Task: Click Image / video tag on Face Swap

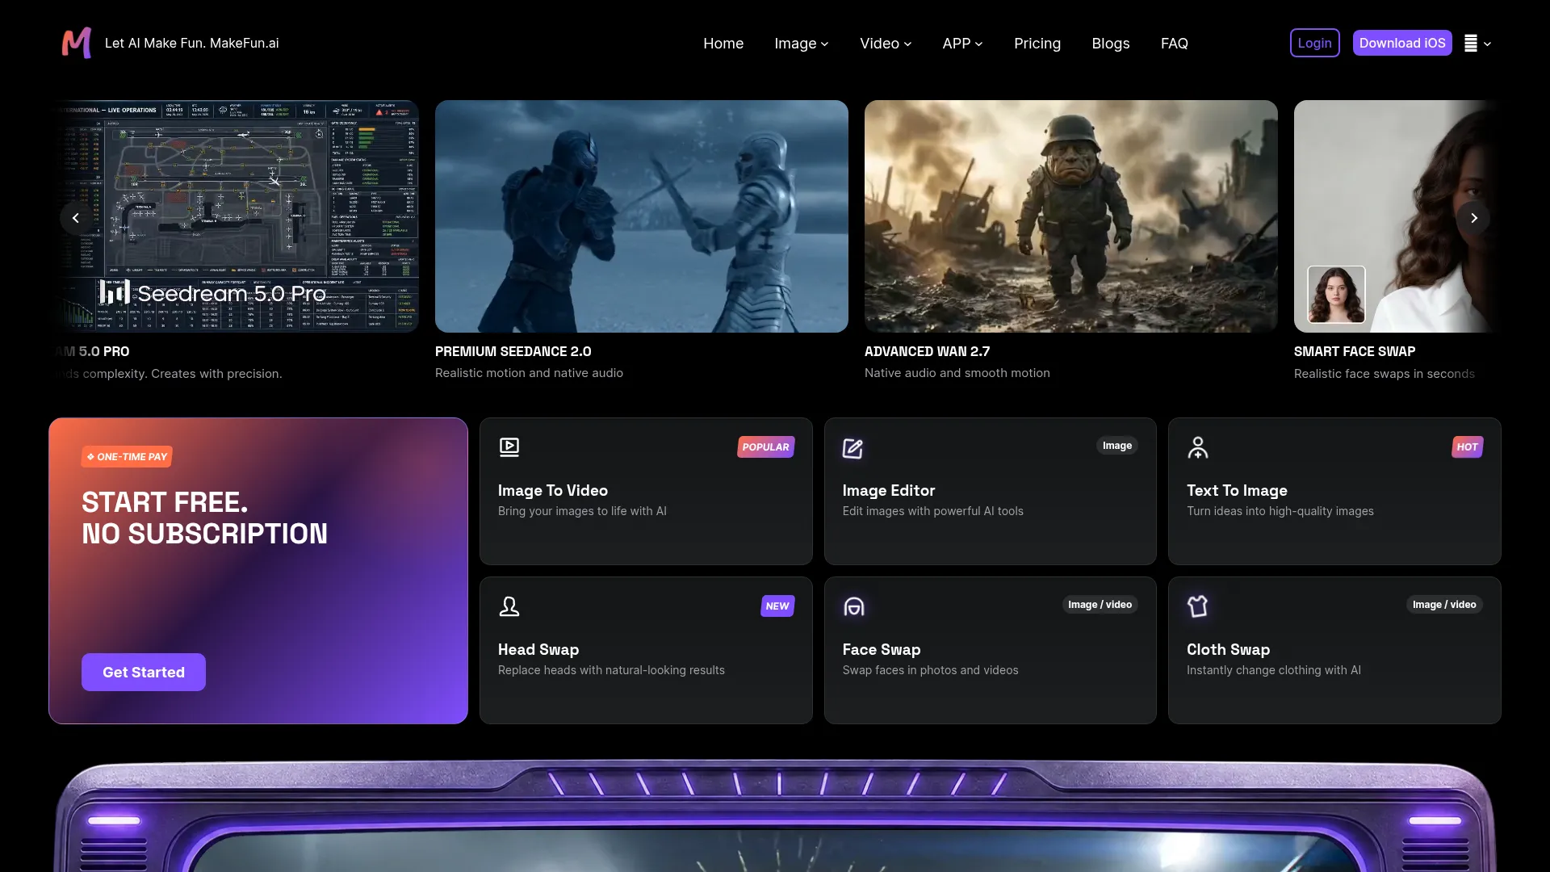Action: click(1100, 605)
